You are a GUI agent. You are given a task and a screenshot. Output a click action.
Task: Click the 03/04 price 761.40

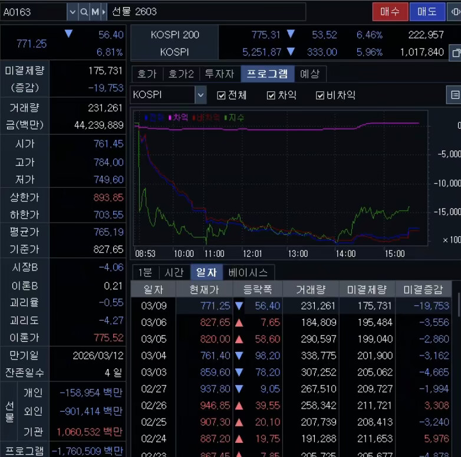click(215, 355)
